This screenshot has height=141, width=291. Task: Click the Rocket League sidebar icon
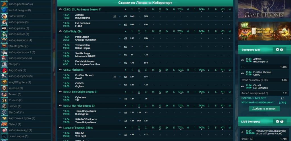point(4,10)
